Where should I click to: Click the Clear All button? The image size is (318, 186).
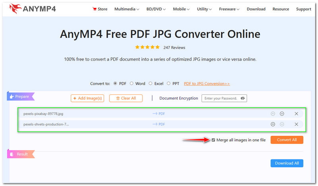tap(126, 98)
